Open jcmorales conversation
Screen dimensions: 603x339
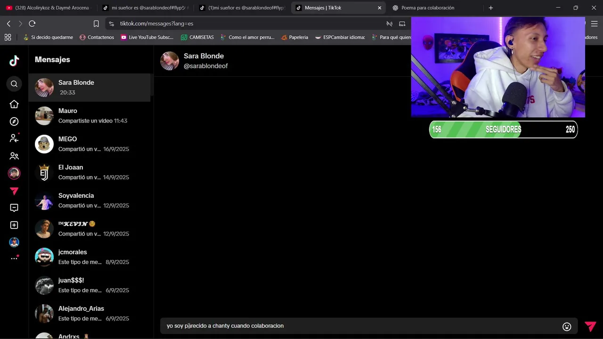point(90,257)
